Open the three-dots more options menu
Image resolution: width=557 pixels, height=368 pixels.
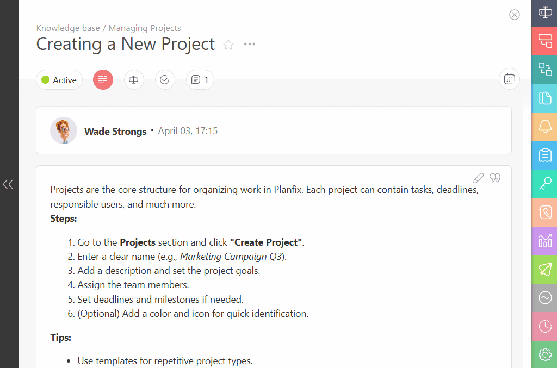249,45
